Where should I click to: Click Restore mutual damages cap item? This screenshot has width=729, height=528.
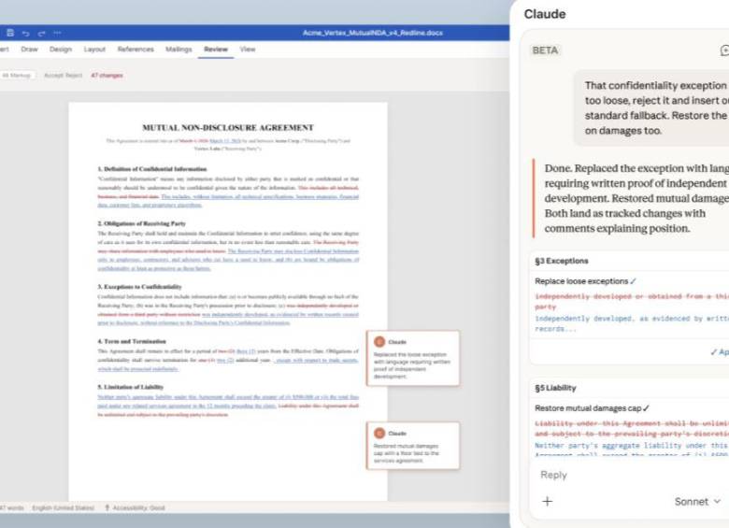[x=592, y=408]
